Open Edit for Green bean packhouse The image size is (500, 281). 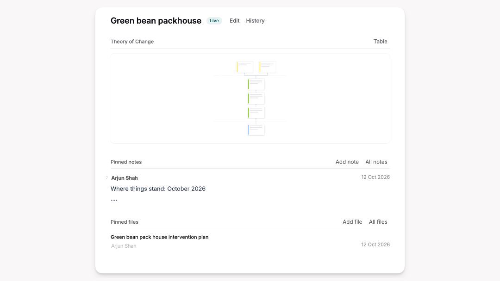point(234,21)
